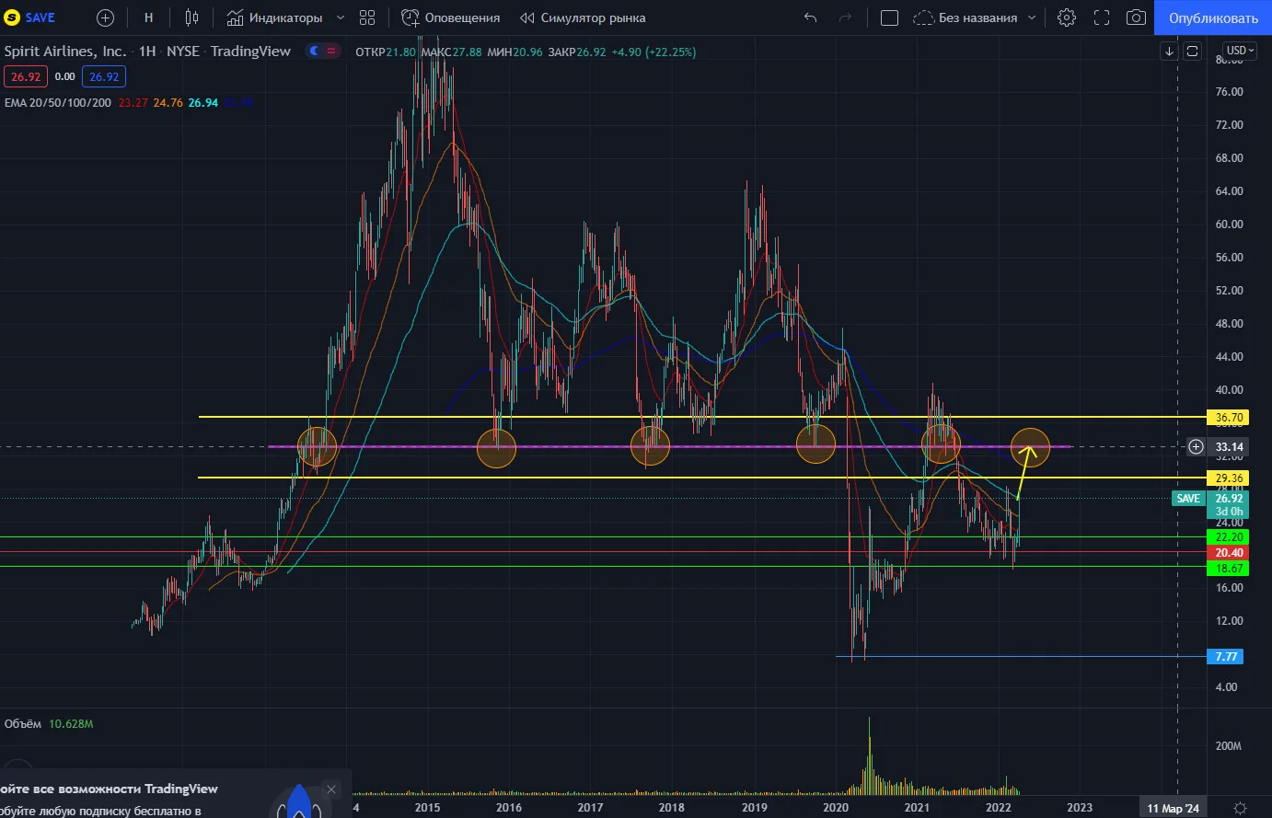Image resolution: width=1272 pixels, height=818 pixels.
Task: Click the red 20.40 price label
Action: point(1230,553)
